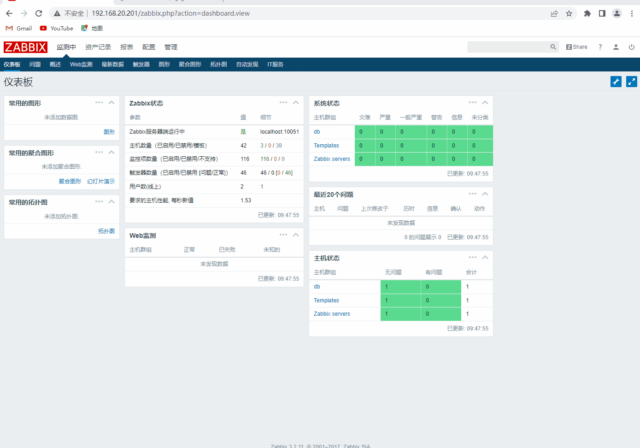Click the Chrome extensions puzzle icon
The image size is (640, 448).
587,13
